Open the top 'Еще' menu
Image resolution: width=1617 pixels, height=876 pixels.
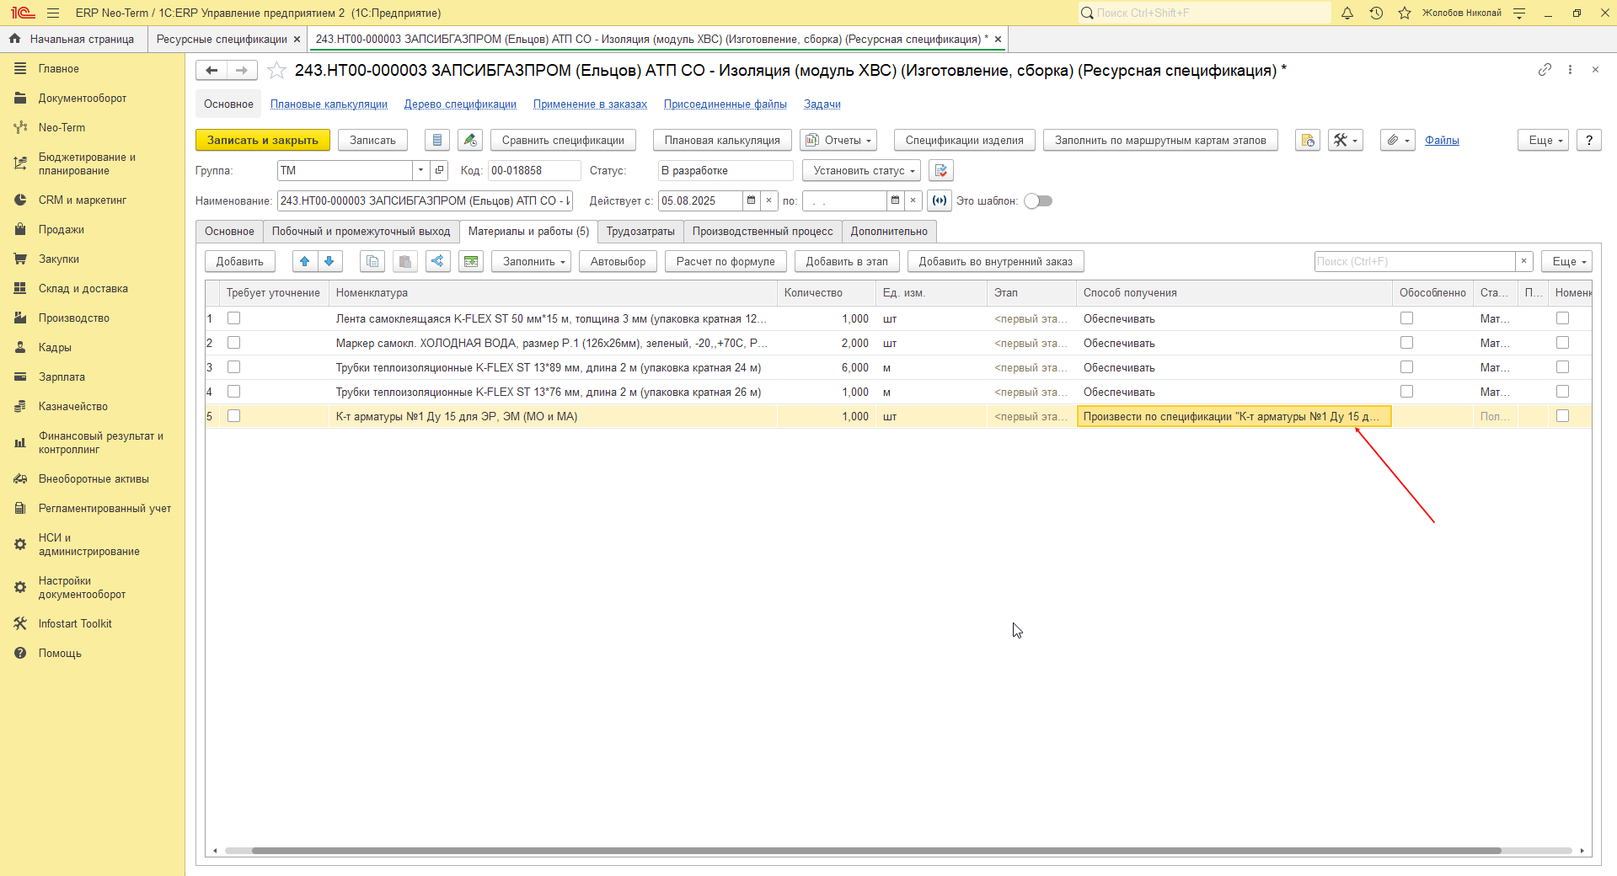[x=1544, y=140]
